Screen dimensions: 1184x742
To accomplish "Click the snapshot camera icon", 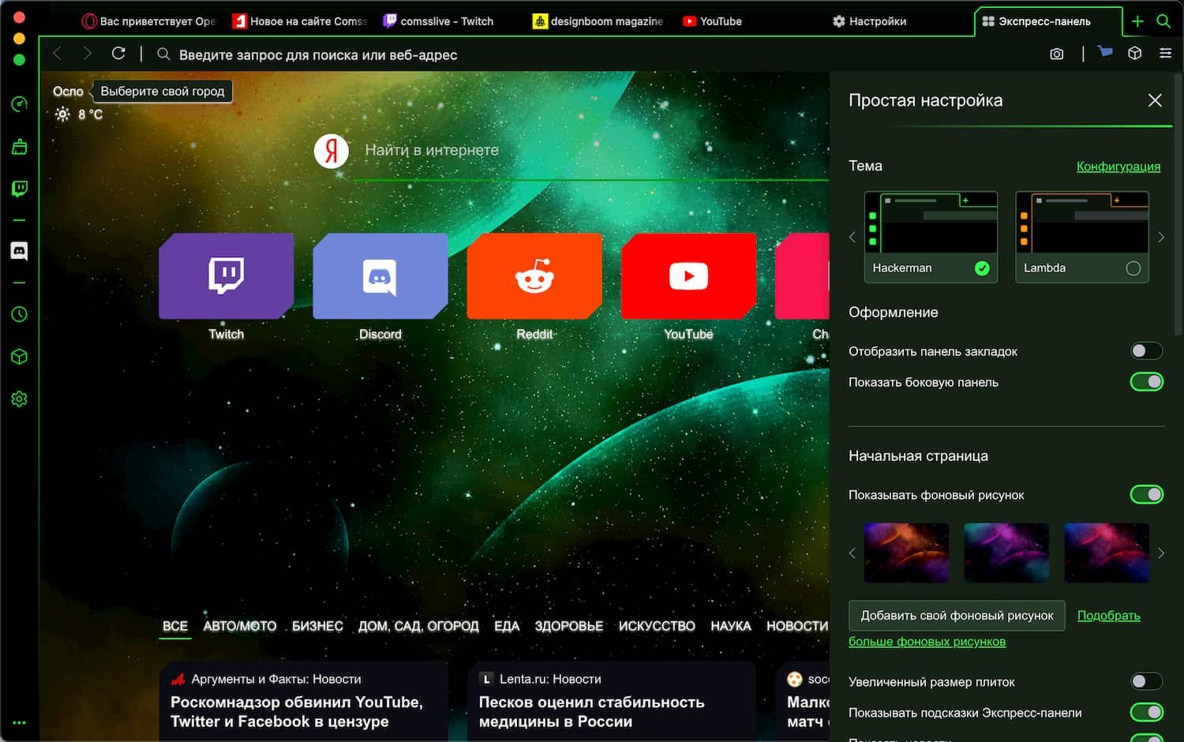I will coord(1057,54).
